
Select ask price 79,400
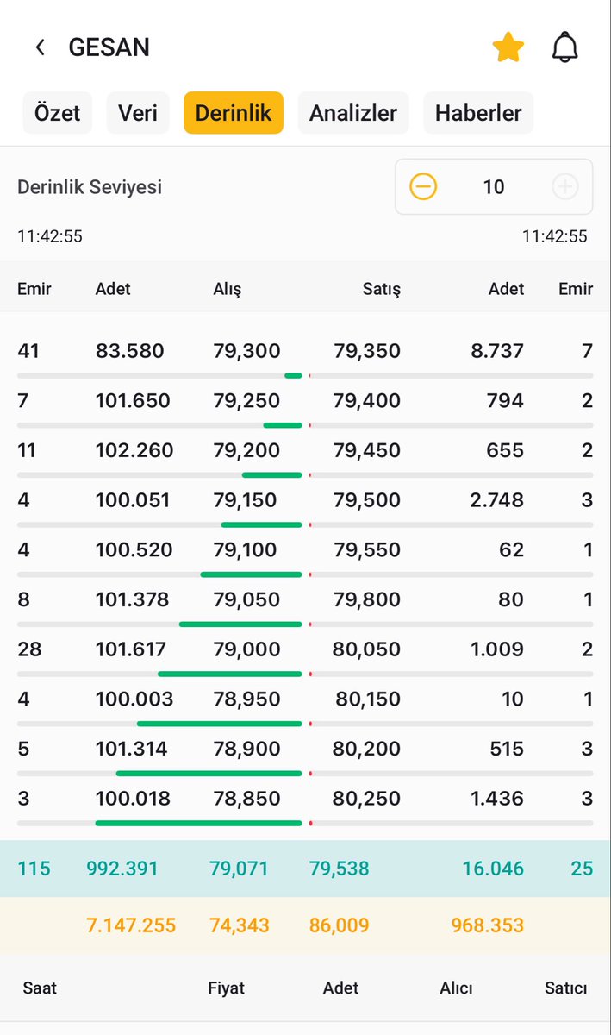click(x=367, y=400)
